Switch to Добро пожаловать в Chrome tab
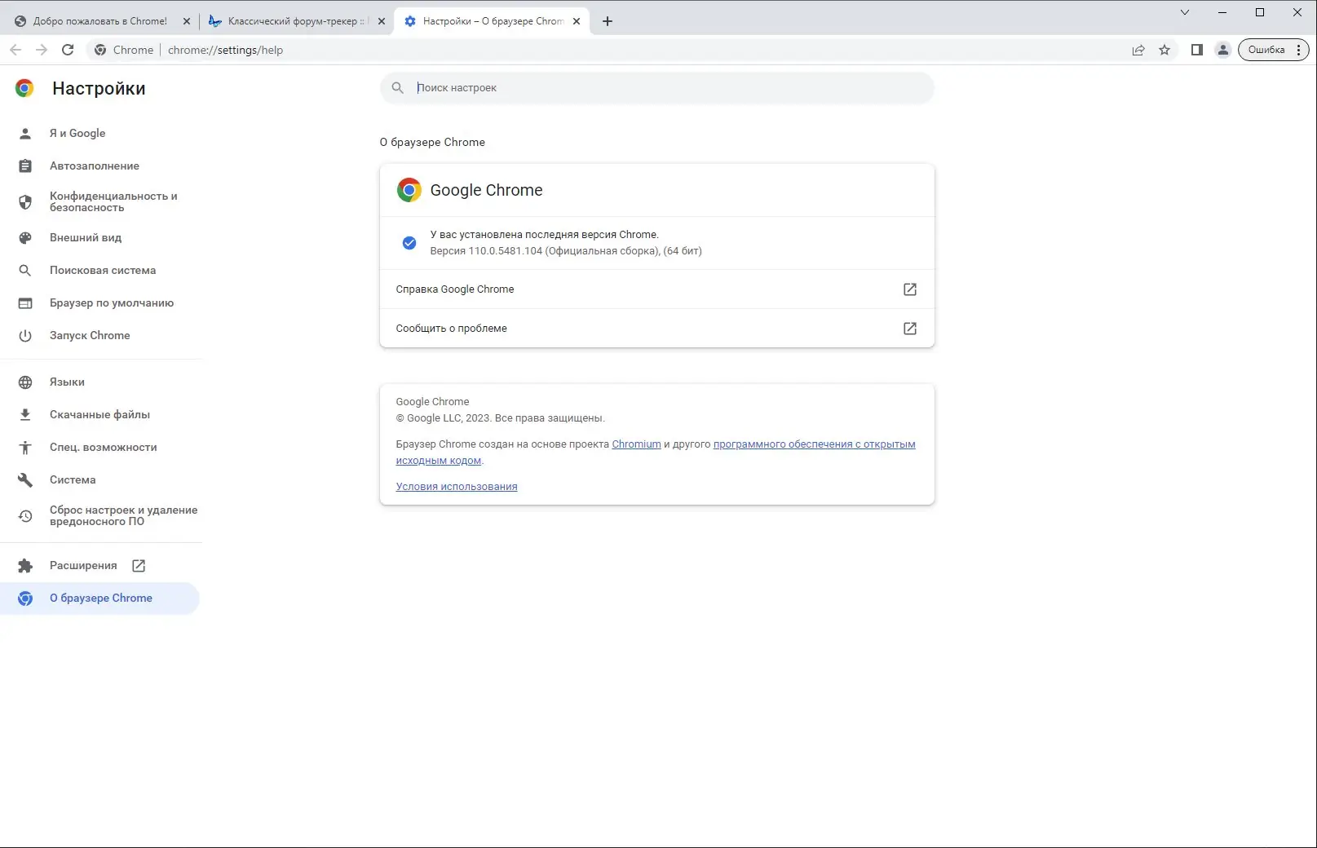 click(99, 21)
